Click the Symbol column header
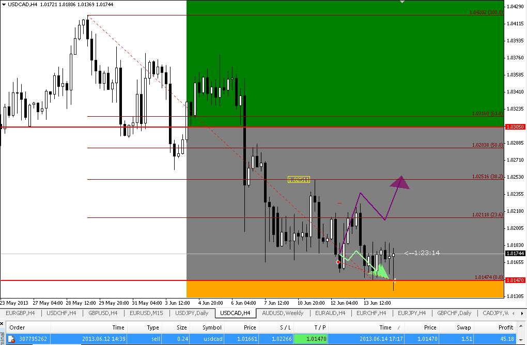Viewport: 527px width, 345px height. point(212,327)
